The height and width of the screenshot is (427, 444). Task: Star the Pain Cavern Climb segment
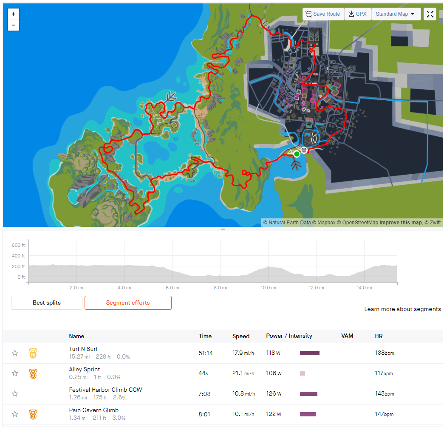coord(15,414)
